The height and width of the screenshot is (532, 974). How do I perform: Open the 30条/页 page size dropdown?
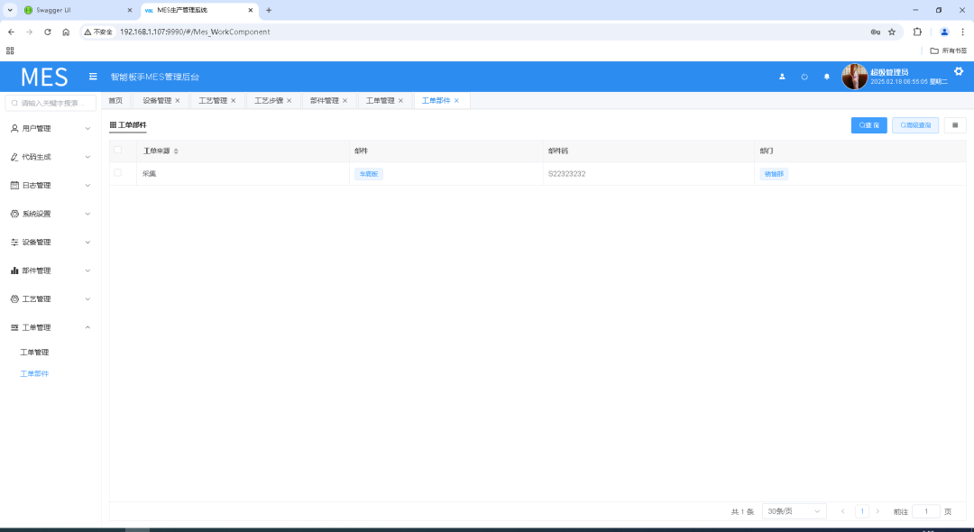pyautogui.click(x=794, y=511)
